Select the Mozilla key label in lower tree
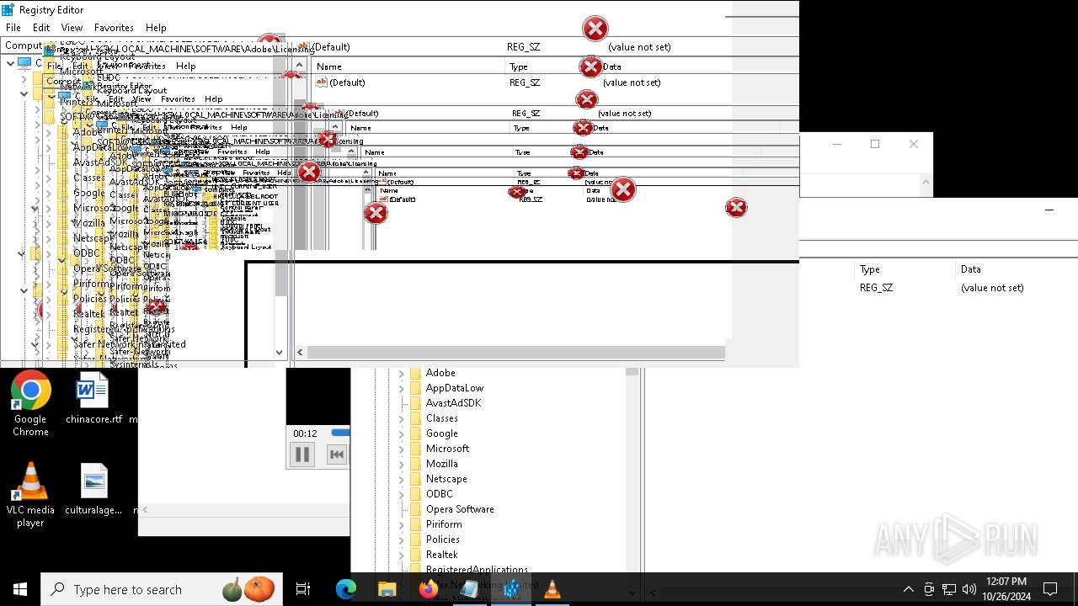 click(x=442, y=464)
